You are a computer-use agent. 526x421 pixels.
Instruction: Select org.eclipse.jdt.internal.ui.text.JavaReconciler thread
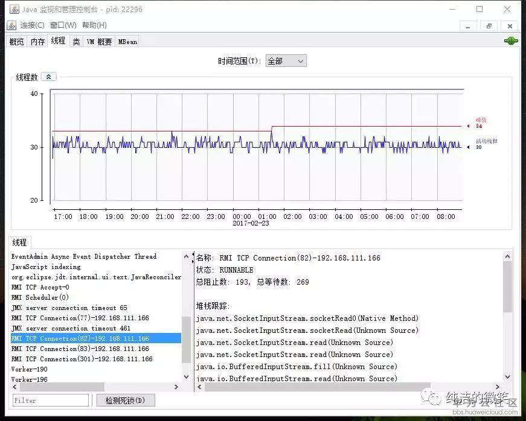click(x=96, y=277)
